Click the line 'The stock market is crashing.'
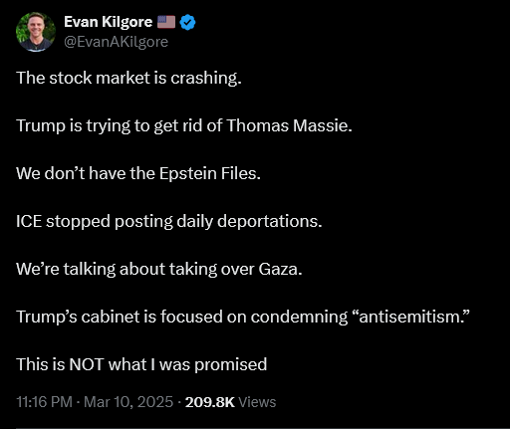Image resolution: width=510 pixels, height=429 pixels. coord(128,79)
